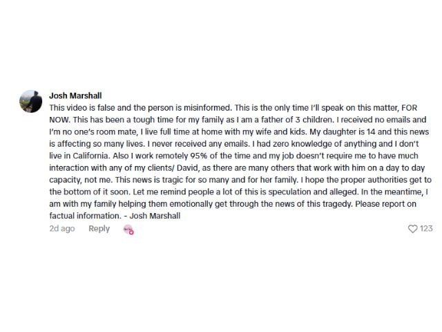This screenshot has width=442, height=332.
Task: Open the Josh Marshall username link
Action: [x=77, y=95]
